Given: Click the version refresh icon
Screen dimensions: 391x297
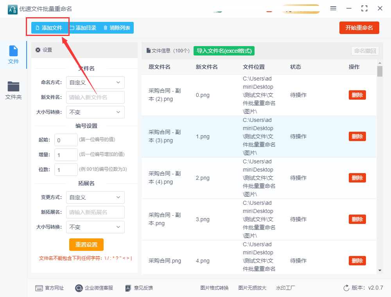Looking at the screenshot, I should point(346,288).
